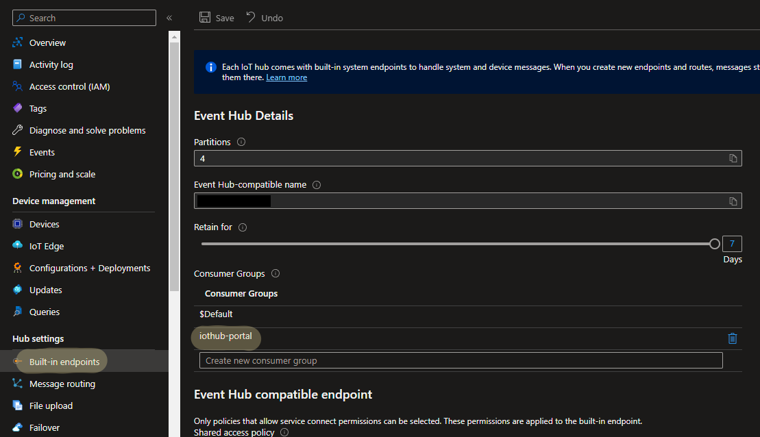Image resolution: width=760 pixels, height=437 pixels.
Task: Collapse the left navigation sidebar
Action: (x=169, y=18)
